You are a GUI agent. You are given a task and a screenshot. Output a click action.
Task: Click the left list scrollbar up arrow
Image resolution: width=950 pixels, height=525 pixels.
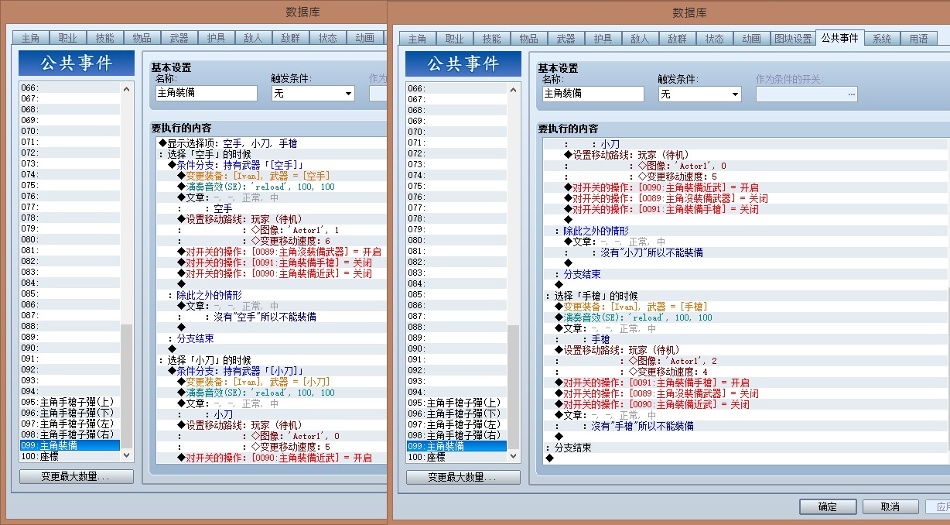pos(127,87)
